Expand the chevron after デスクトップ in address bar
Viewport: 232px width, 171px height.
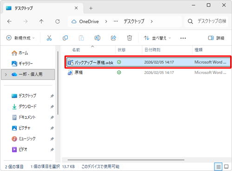pyautogui.click(x=152, y=21)
